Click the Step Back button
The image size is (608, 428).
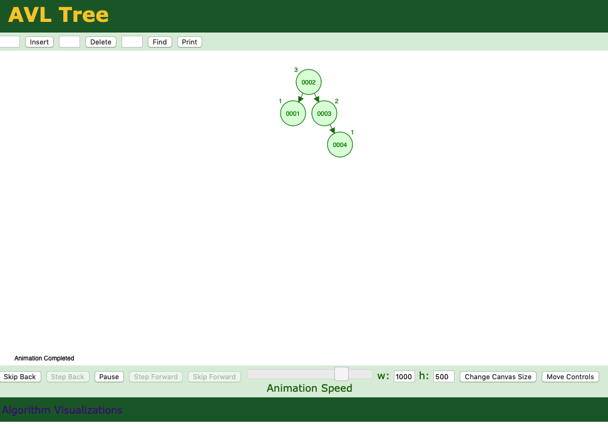[x=68, y=377]
